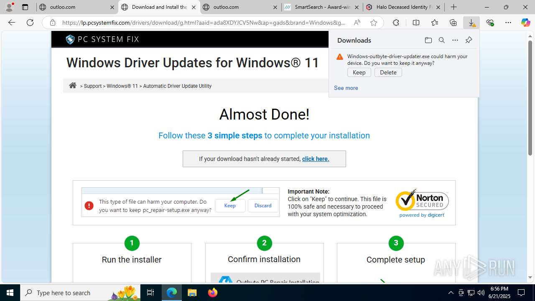The width and height of the screenshot is (535, 301).
Task: Click the address bar URL field
Action: (204, 23)
